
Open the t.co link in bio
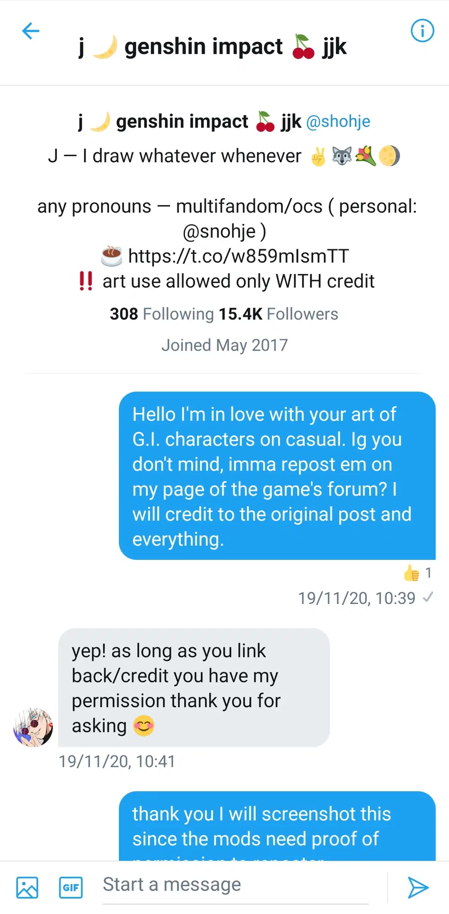(x=238, y=256)
